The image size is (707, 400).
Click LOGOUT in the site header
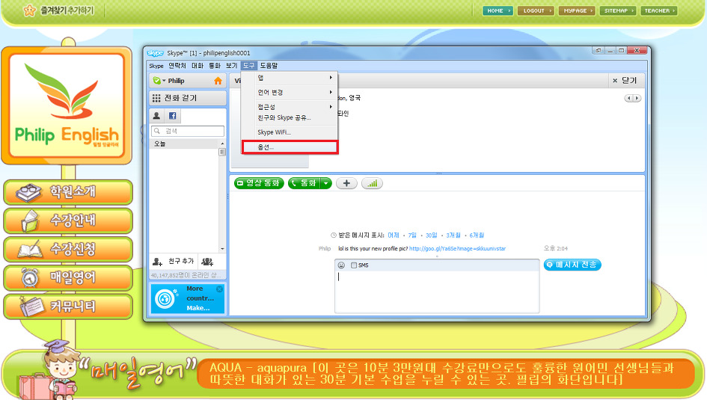click(x=536, y=10)
